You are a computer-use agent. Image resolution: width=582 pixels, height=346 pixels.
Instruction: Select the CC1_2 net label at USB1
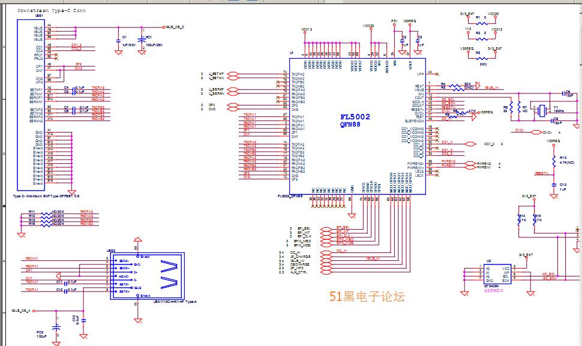(x=76, y=45)
